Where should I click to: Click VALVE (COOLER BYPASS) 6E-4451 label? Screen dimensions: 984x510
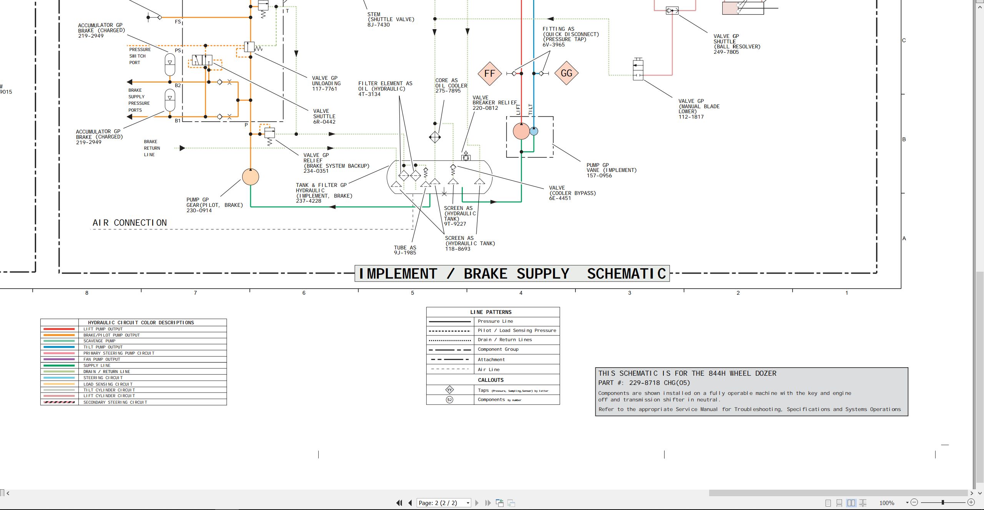(x=572, y=193)
